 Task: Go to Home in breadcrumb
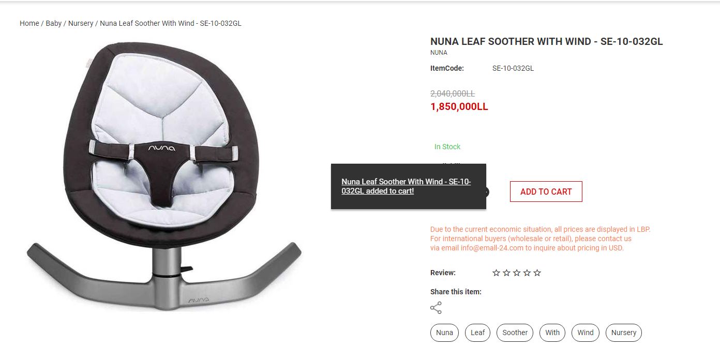click(x=29, y=23)
